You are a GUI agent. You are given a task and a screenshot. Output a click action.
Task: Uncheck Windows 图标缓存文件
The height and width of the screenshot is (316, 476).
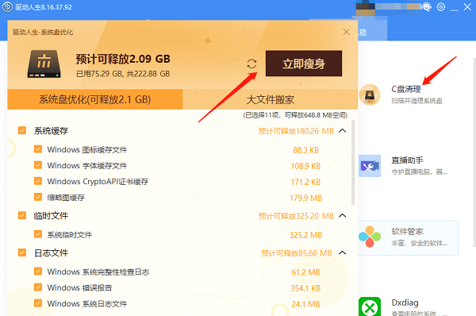pos(38,149)
